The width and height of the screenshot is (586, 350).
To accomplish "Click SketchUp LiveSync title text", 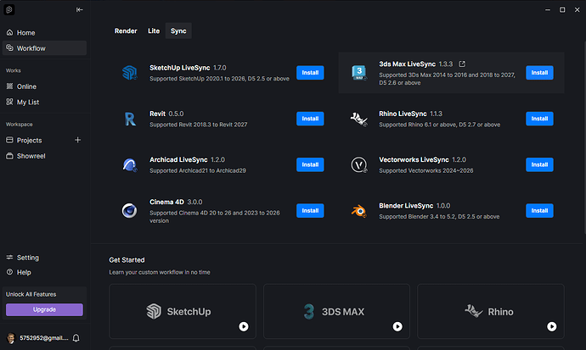I will [180, 68].
